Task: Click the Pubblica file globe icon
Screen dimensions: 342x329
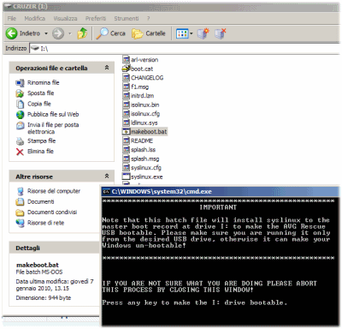Action: coord(20,115)
